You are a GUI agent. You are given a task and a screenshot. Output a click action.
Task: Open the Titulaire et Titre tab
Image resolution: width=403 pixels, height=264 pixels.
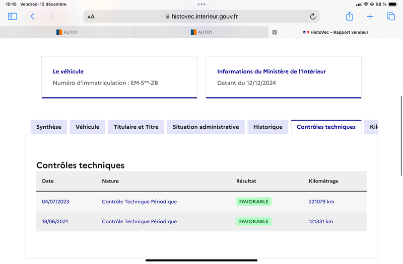click(136, 127)
